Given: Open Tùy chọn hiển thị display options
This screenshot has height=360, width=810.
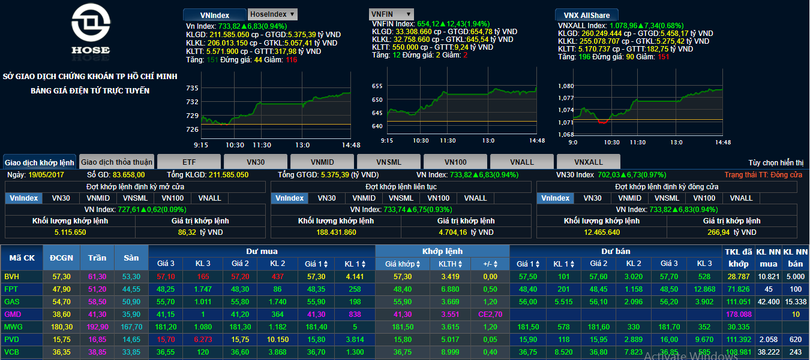Looking at the screenshot, I should click(776, 162).
